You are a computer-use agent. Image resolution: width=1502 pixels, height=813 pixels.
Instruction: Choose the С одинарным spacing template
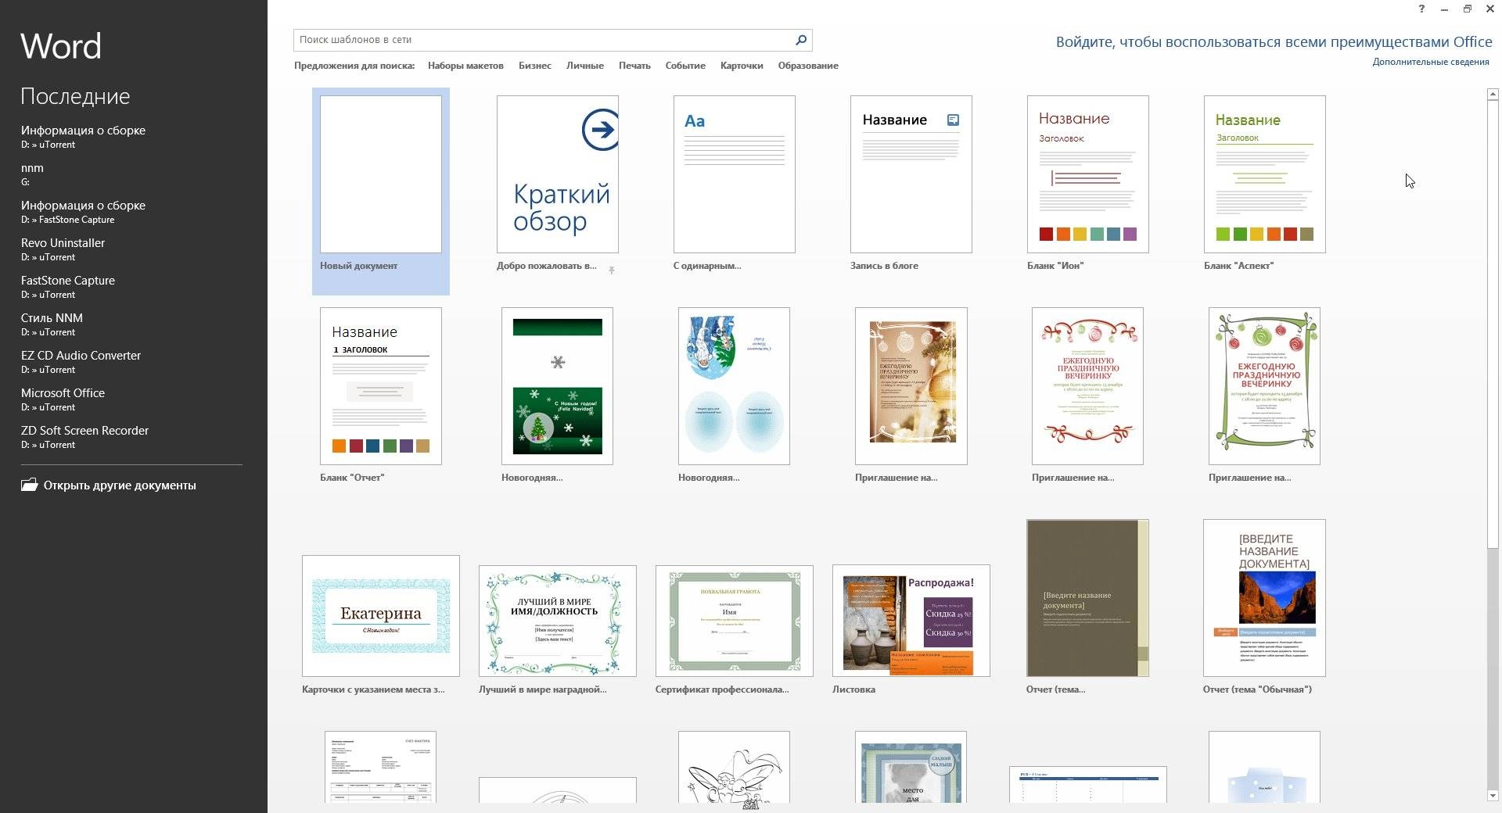pos(735,174)
